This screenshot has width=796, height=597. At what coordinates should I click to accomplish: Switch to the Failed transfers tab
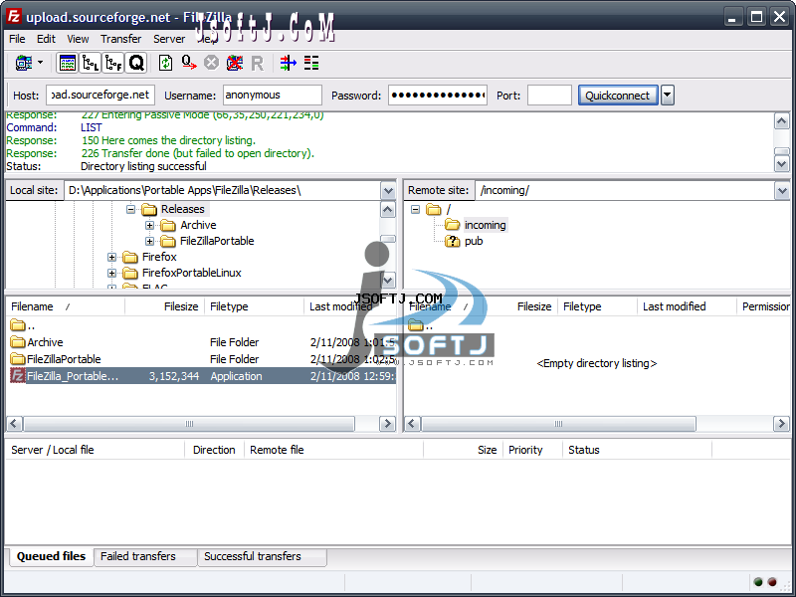[145, 556]
